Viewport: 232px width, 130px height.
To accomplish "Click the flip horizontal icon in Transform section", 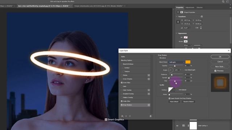I will (x=197, y=28).
